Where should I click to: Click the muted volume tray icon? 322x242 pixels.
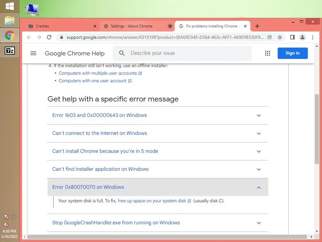(x=6, y=224)
